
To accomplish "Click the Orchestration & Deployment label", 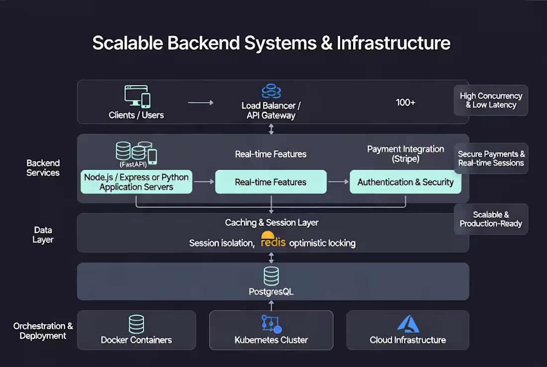I will (x=43, y=331).
